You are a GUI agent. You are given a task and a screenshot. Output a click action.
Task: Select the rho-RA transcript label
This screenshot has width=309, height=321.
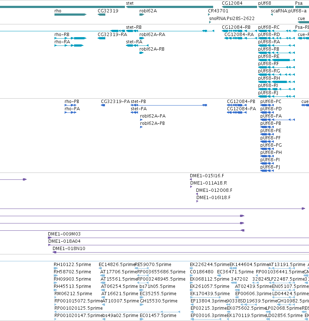tap(62, 42)
